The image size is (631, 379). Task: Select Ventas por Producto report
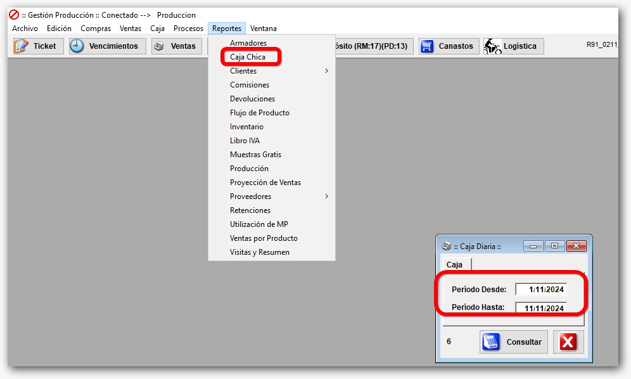point(264,238)
